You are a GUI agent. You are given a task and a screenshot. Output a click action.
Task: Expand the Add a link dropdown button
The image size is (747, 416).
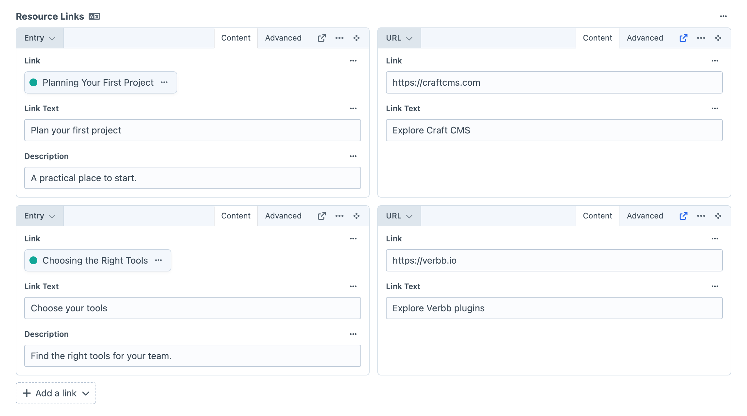pos(56,393)
